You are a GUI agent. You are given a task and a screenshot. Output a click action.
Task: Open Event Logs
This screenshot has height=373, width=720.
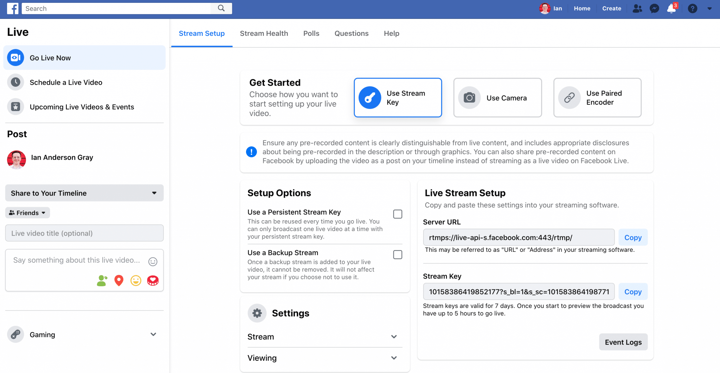tap(623, 342)
